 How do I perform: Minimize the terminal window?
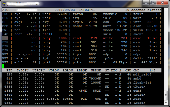[146, 3]
